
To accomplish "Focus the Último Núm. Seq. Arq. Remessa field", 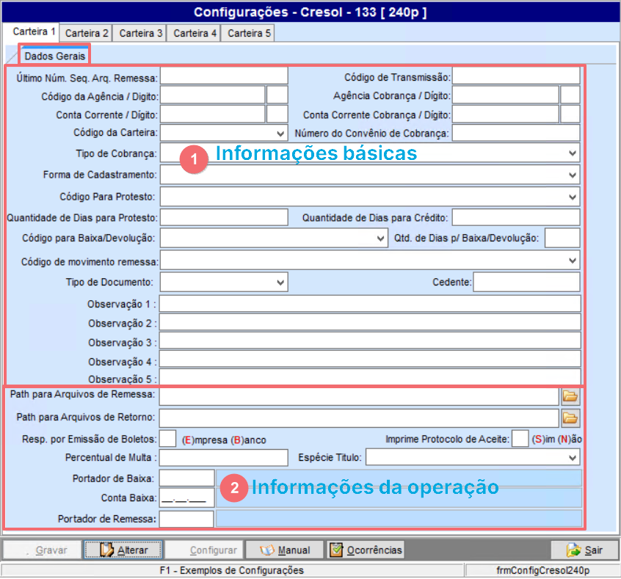I will 224,76.
